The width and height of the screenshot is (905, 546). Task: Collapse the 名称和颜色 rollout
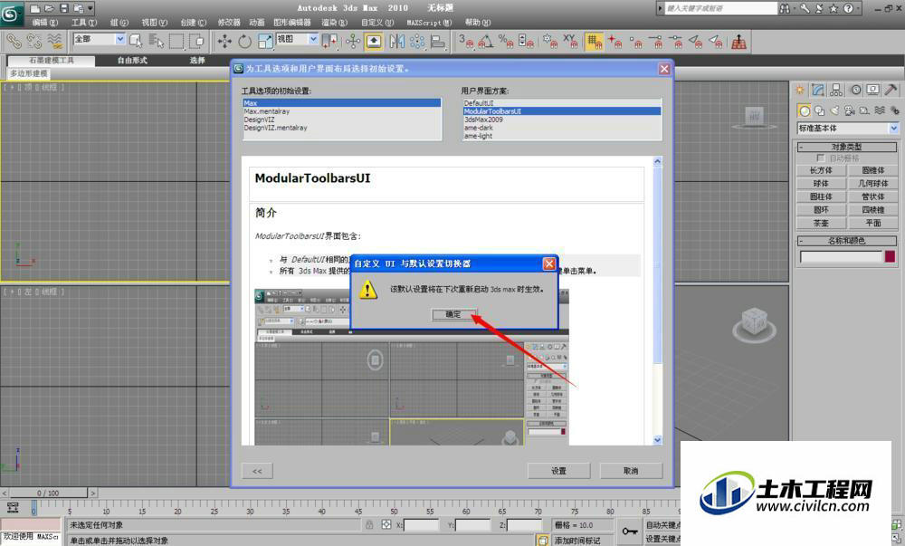847,241
